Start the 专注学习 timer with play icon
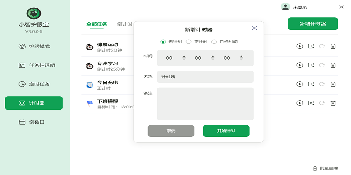The image size is (351, 175). click(300, 65)
